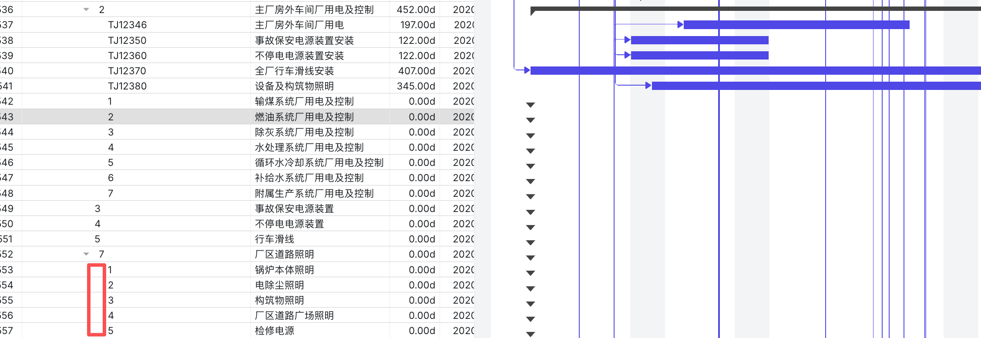Select the TJ12350 task code cell

coord(127,40)
